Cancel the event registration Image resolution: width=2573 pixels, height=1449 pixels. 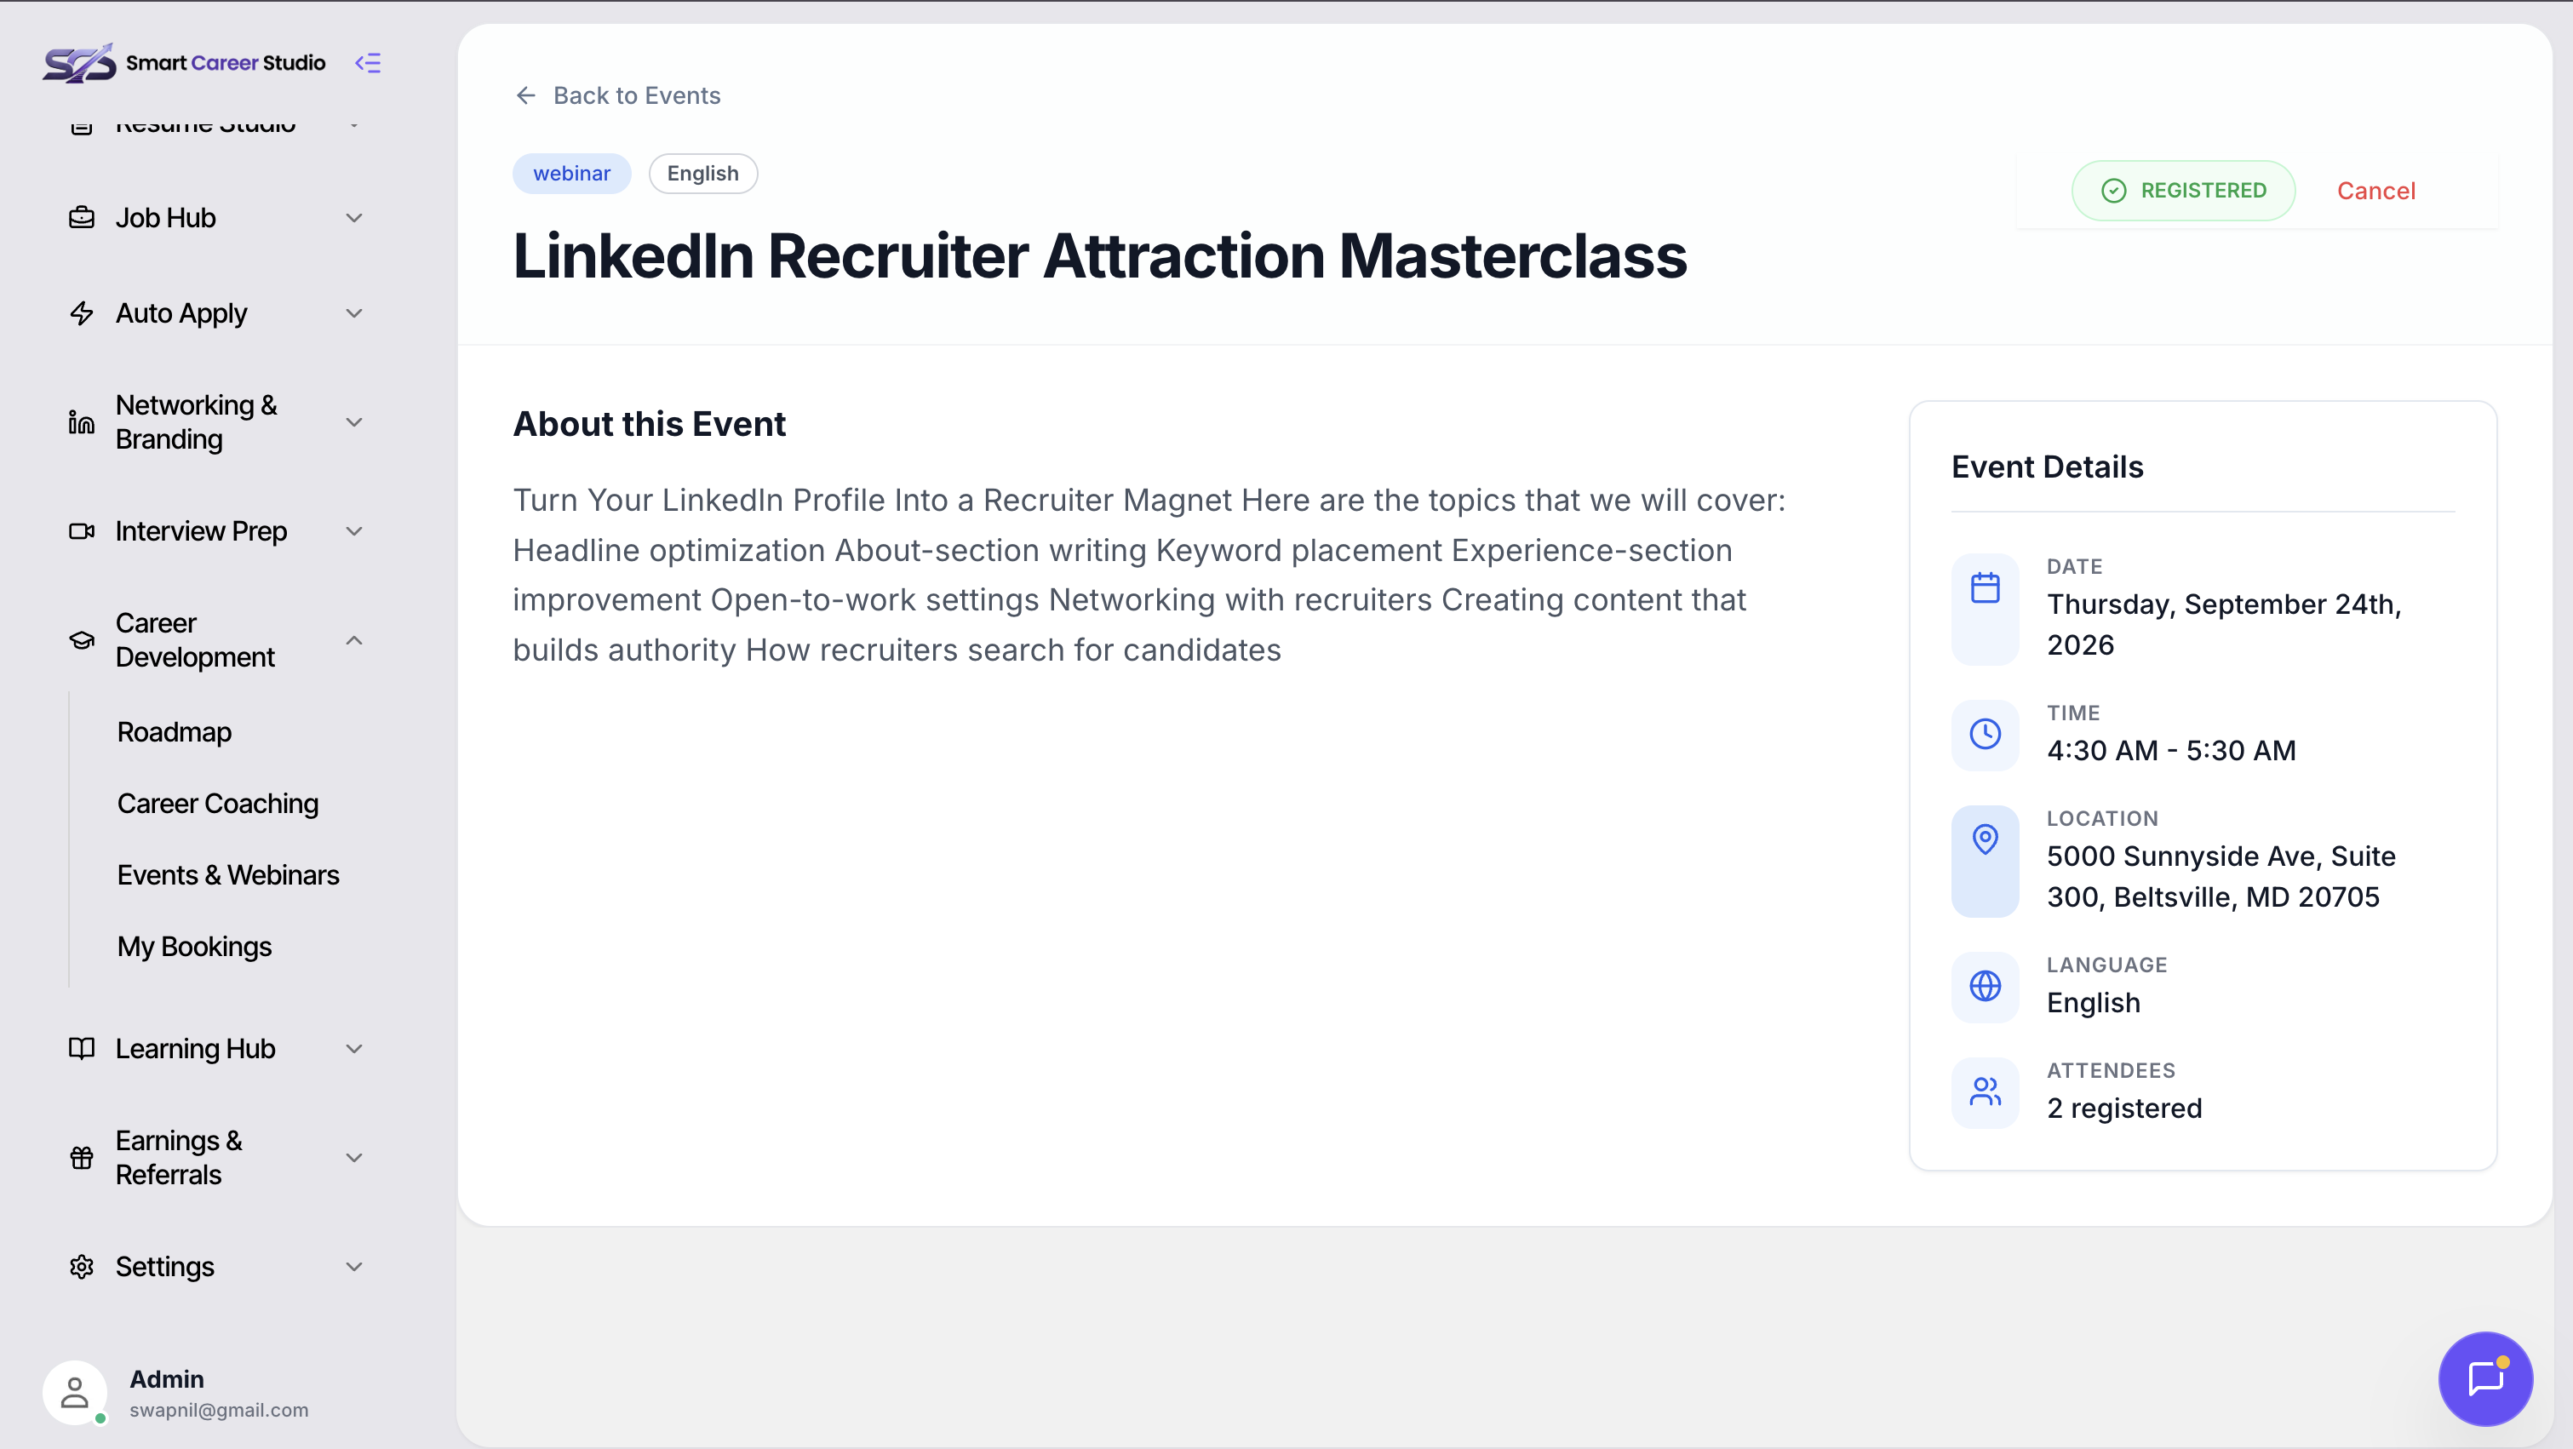coord(2376,191)
